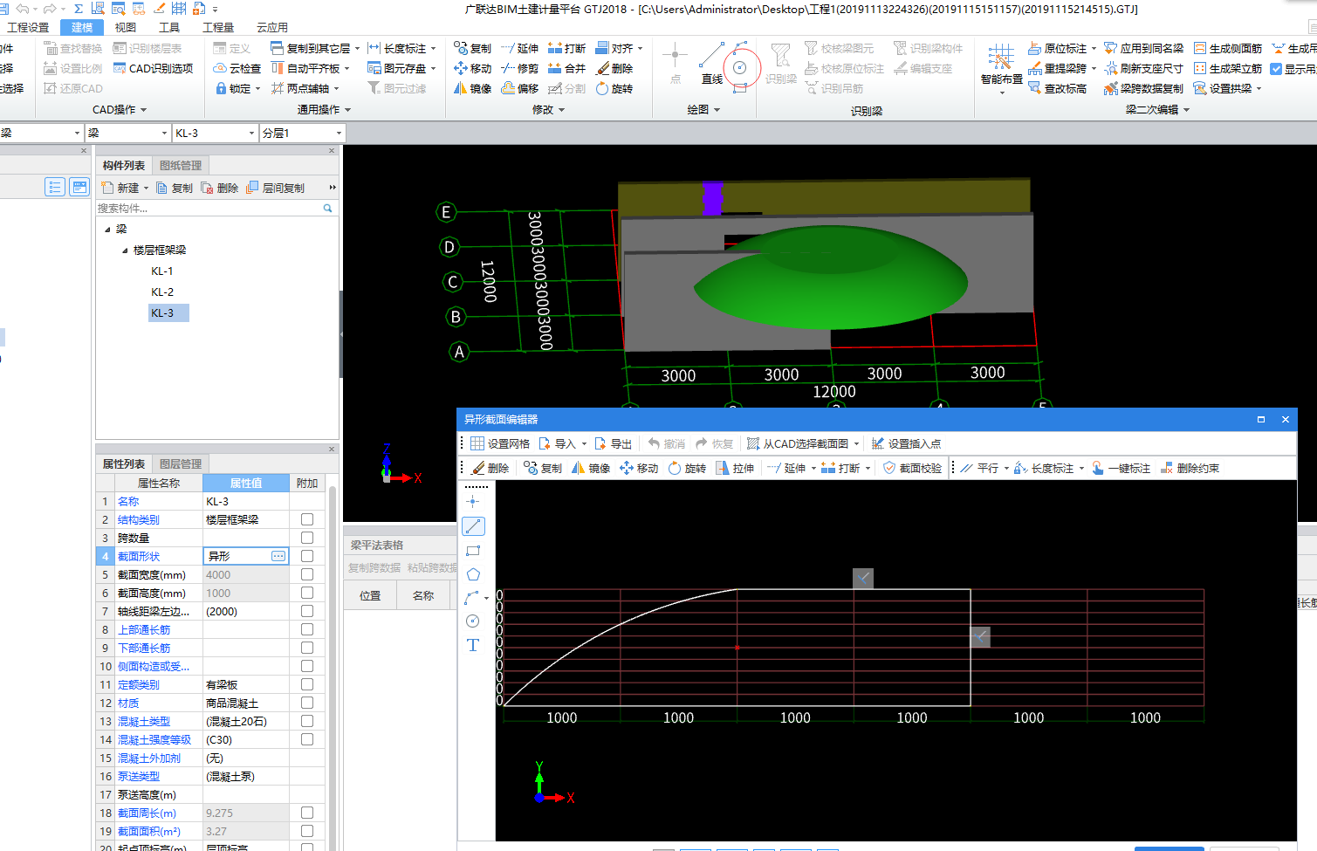1317x851 pixels.
Task: Click the 轴线距梁左边 value cell (2000)
Action: point(246,611)
